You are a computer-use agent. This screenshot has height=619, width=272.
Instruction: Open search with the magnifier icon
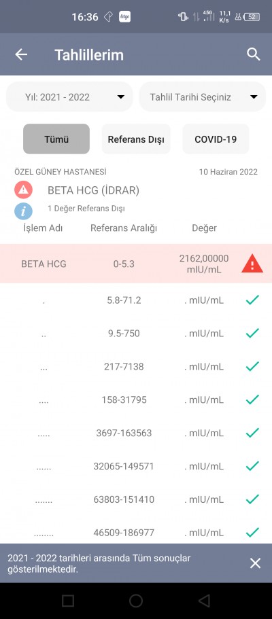pyautogui.click(x=254, y=54)
